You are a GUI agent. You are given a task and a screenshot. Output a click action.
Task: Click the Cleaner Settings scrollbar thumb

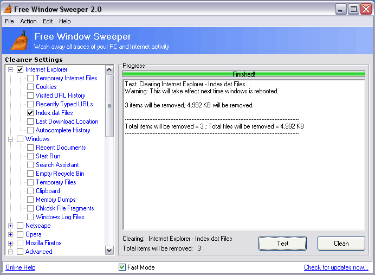click(x=109, y=106)
